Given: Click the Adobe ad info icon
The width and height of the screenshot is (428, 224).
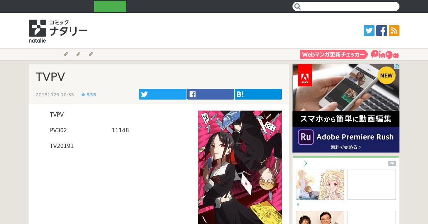Looking at the screenshot, I should pyautogui.click(x=397, y=66).
